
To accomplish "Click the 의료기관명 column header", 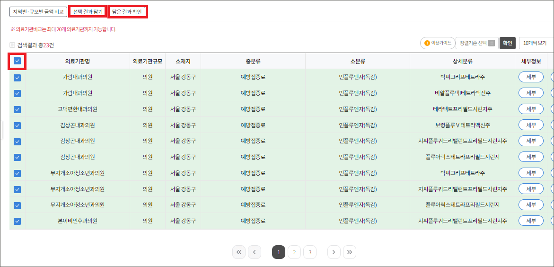I will click(x=78, y=61).
